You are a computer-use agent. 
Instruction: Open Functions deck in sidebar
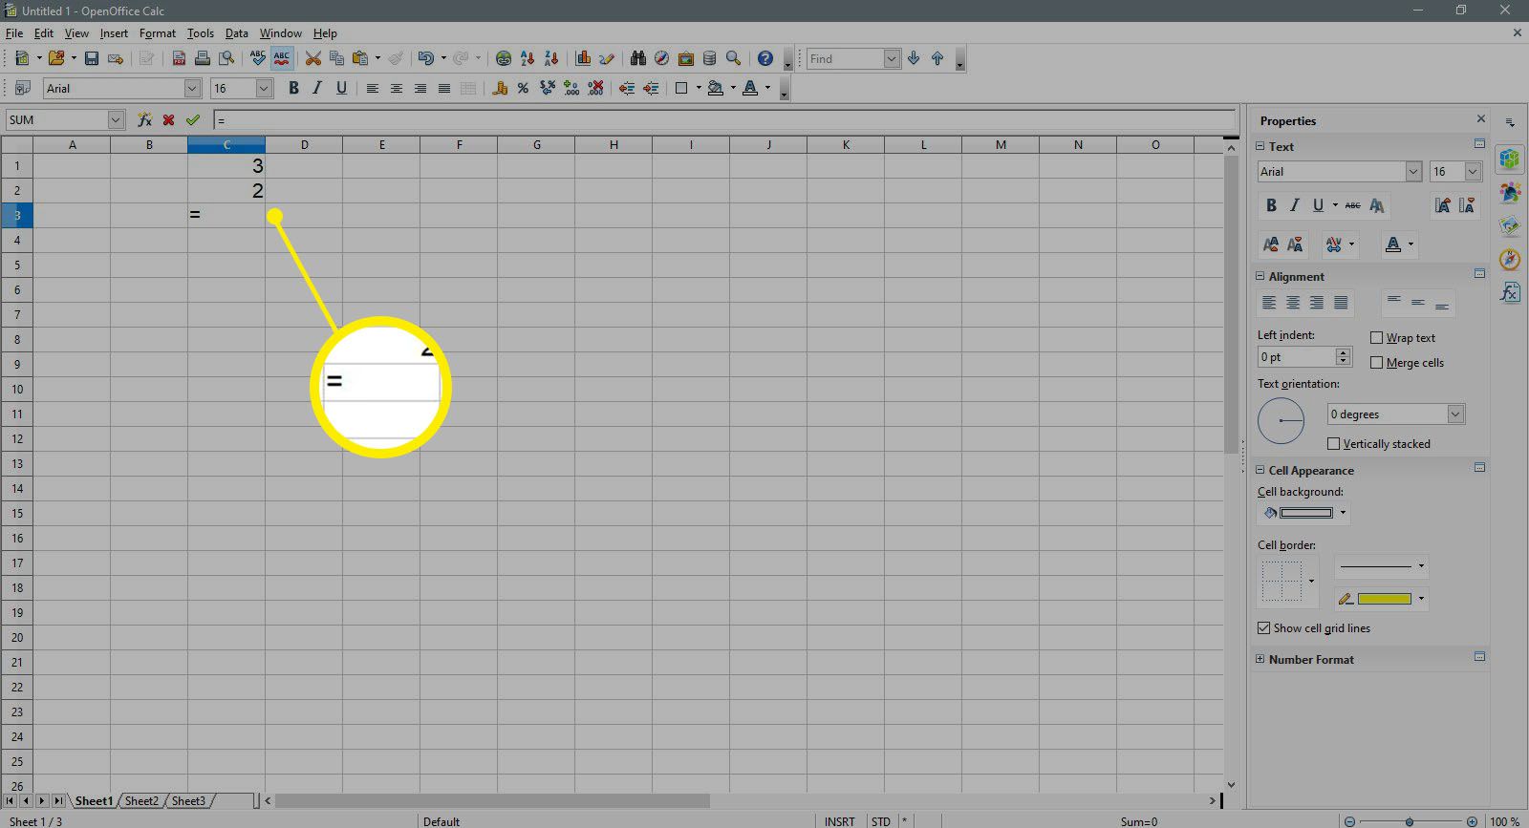point(1510,292)
